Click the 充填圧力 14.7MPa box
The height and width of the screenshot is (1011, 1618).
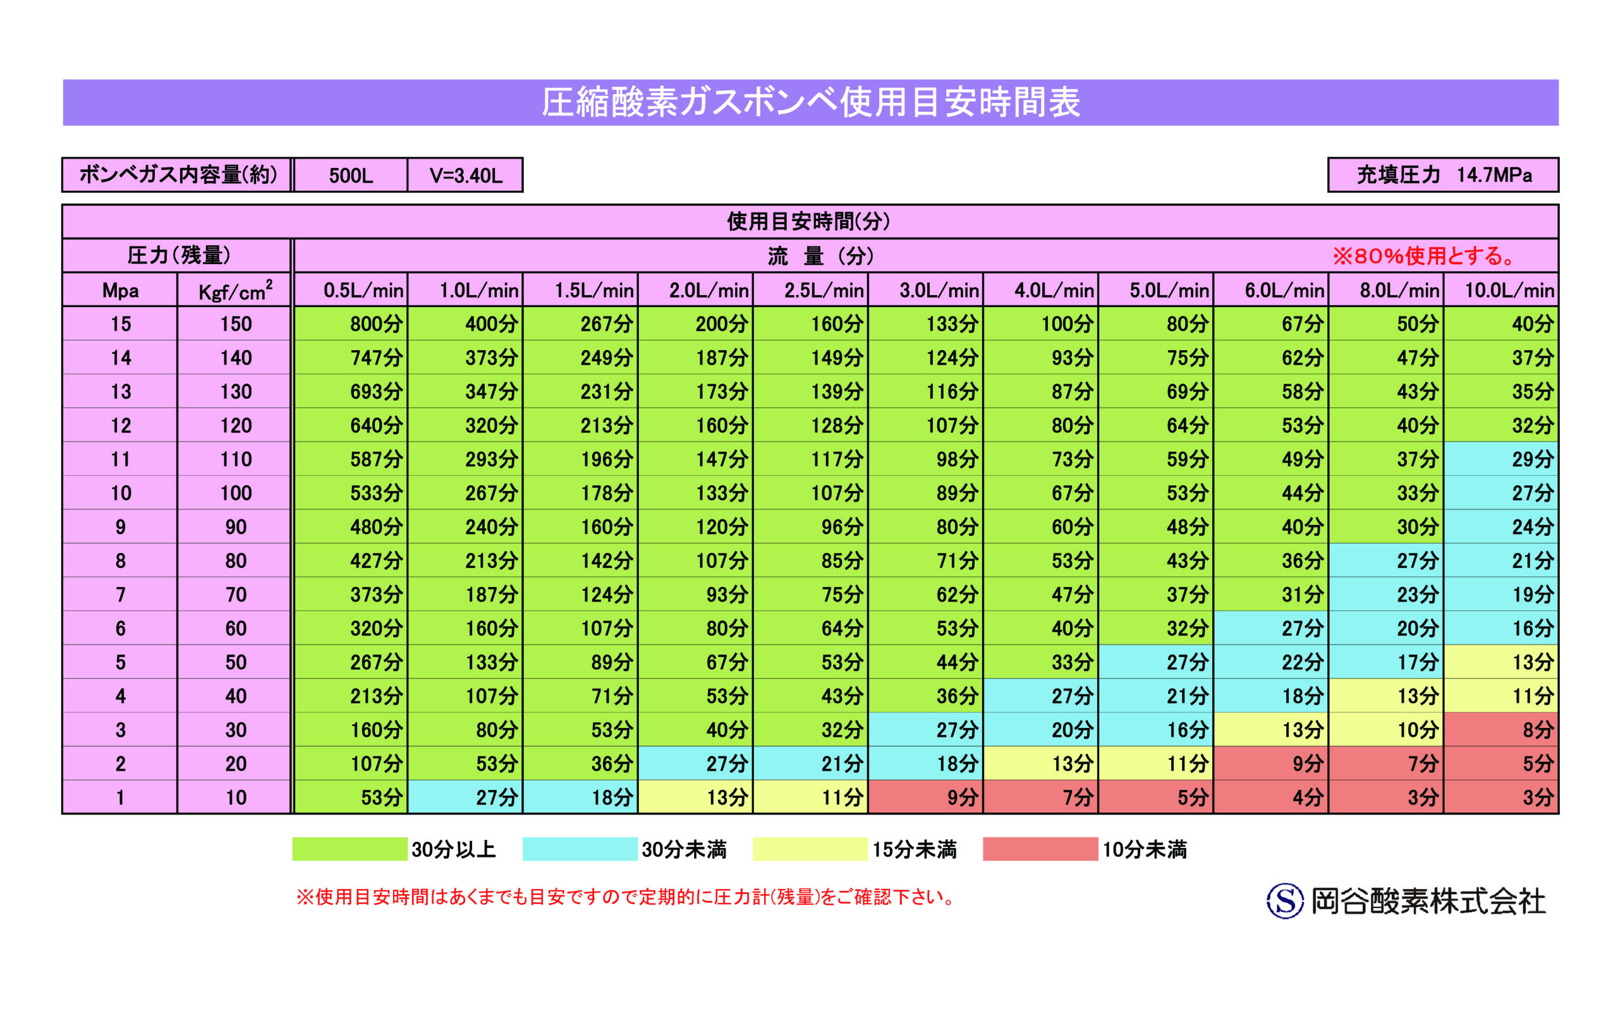click(1443, 175)
